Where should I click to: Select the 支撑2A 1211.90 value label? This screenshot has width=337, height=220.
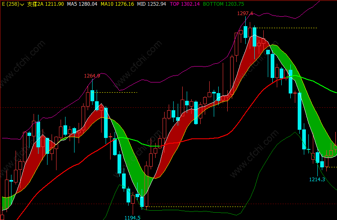45,4
